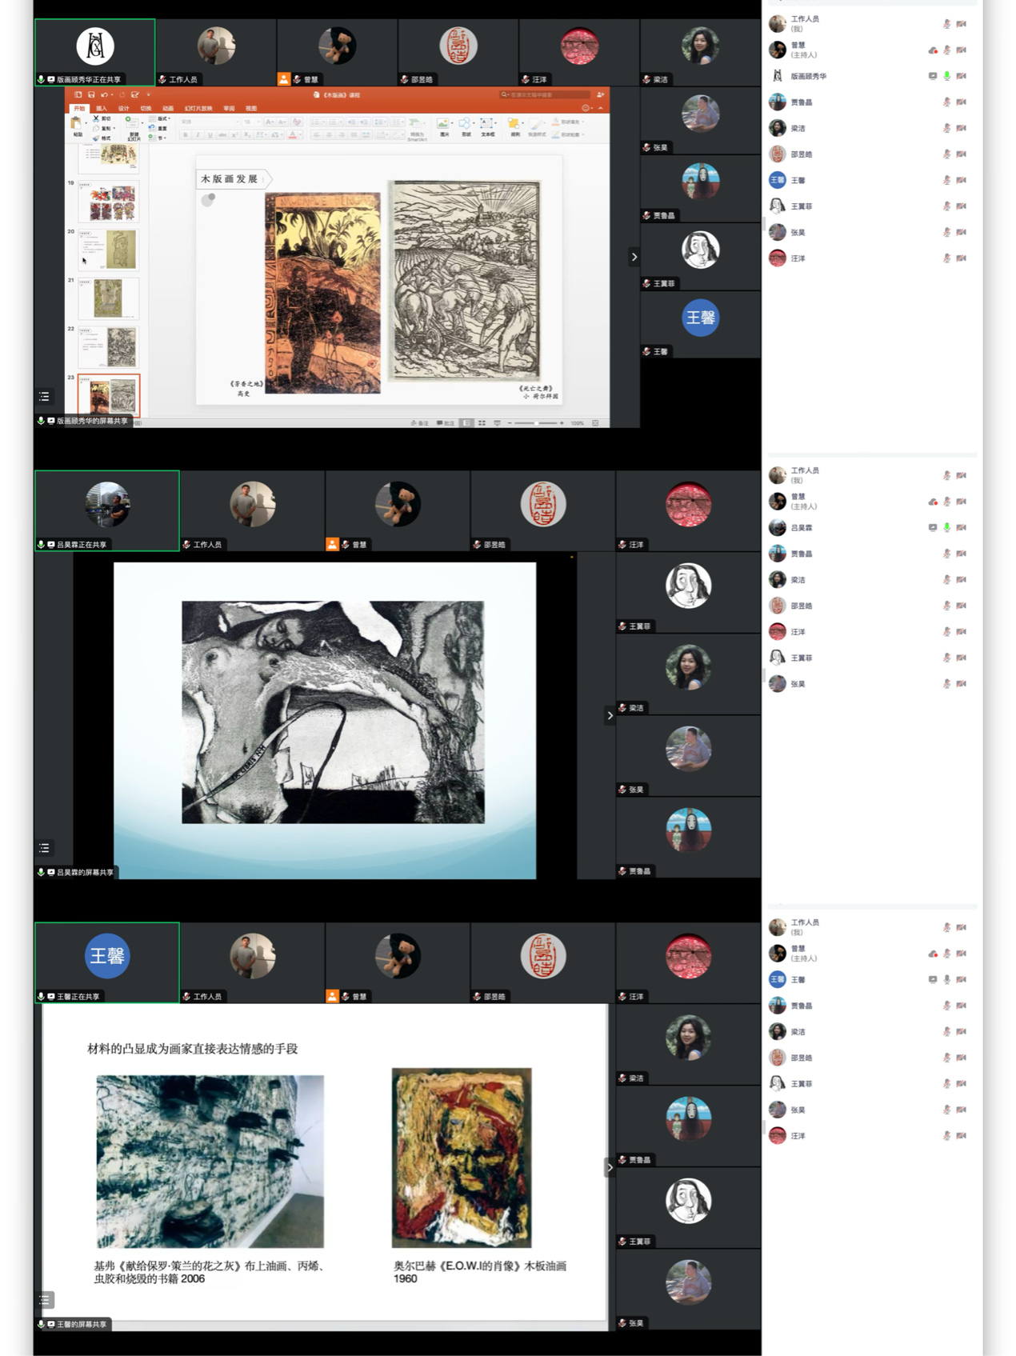
Task: Click screen-share icon next to 王馨 in list
Action: click(932, 979)
